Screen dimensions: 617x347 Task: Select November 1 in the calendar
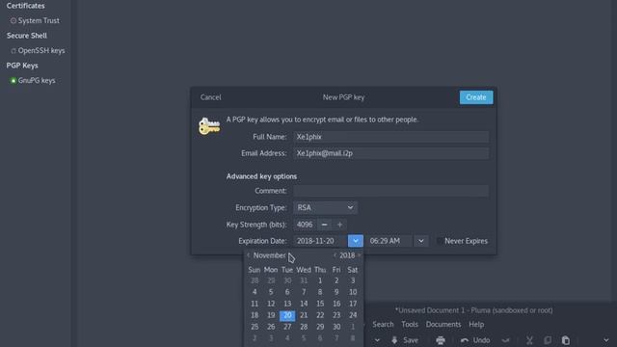click(320, 280)
